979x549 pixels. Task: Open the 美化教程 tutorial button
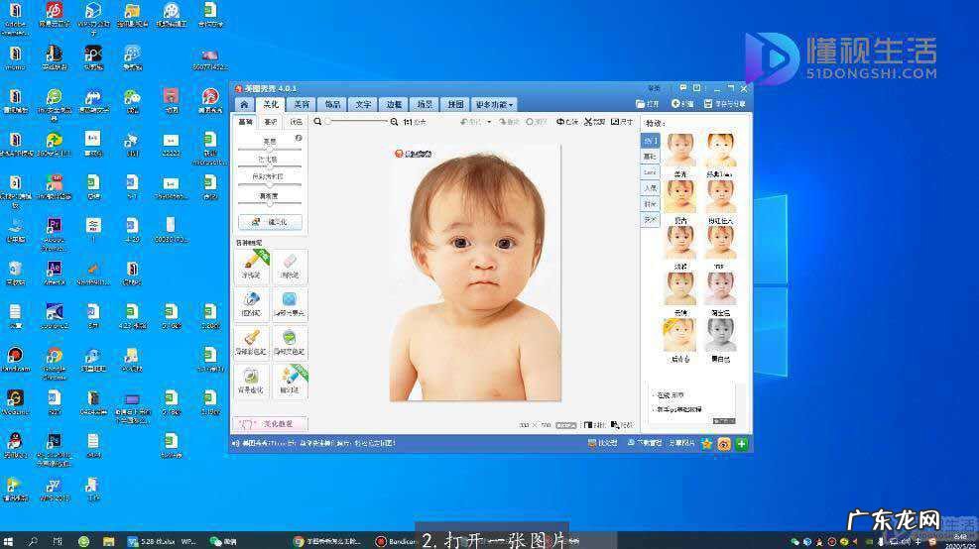click(270, 423)
